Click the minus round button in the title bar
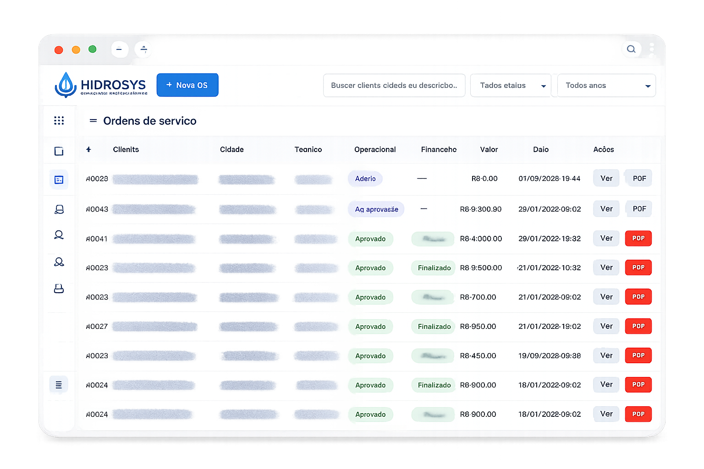Screen dimensions: 704x469 [119, 49]
